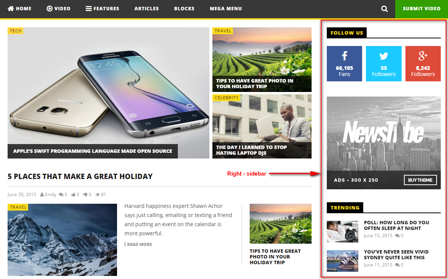Click the thumbs-up like icon

[73, 195]
